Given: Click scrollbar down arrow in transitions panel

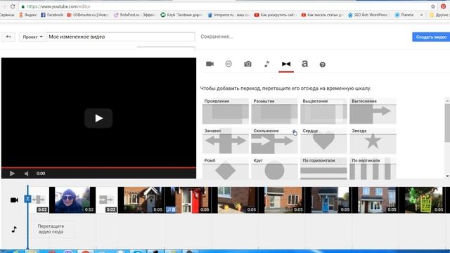Looking at the screenshot, I should point(447,176).
